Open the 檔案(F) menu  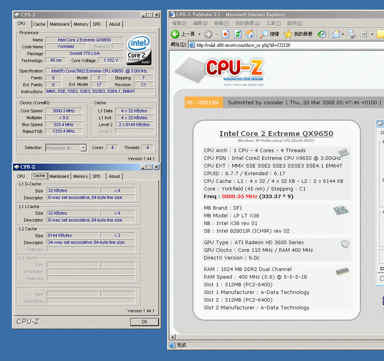[179, 23]
